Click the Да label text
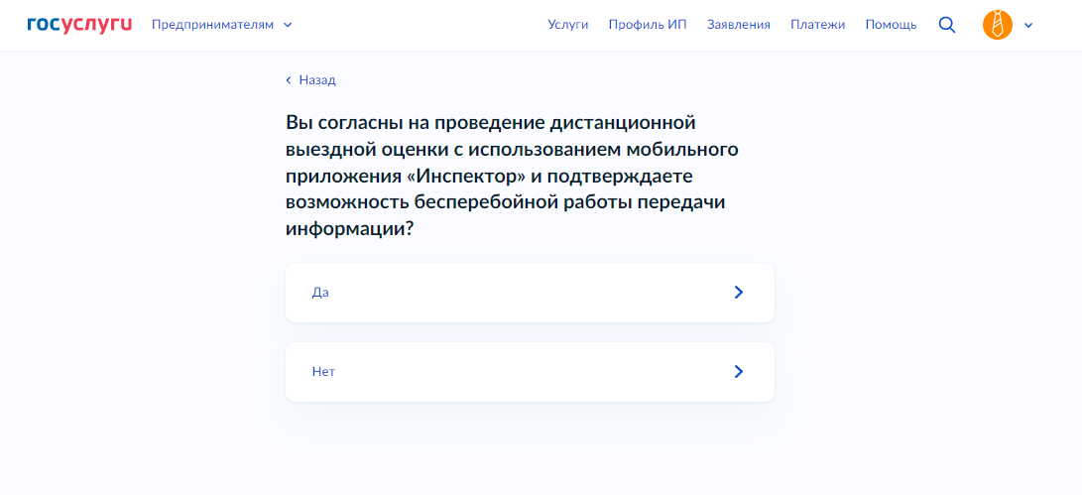This screenshot has width=1082, height=495. tap(320, 293)
